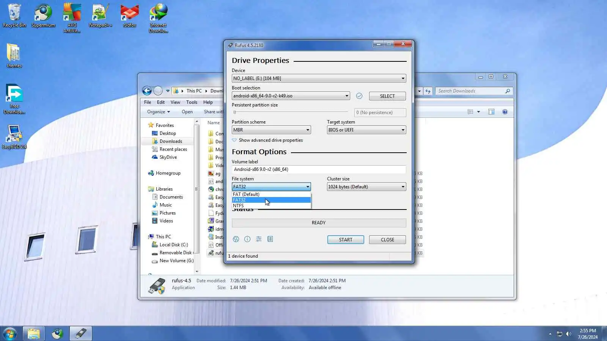Open Supermium browser from the taskbar

pyautogui.click(x=57, y=334)
